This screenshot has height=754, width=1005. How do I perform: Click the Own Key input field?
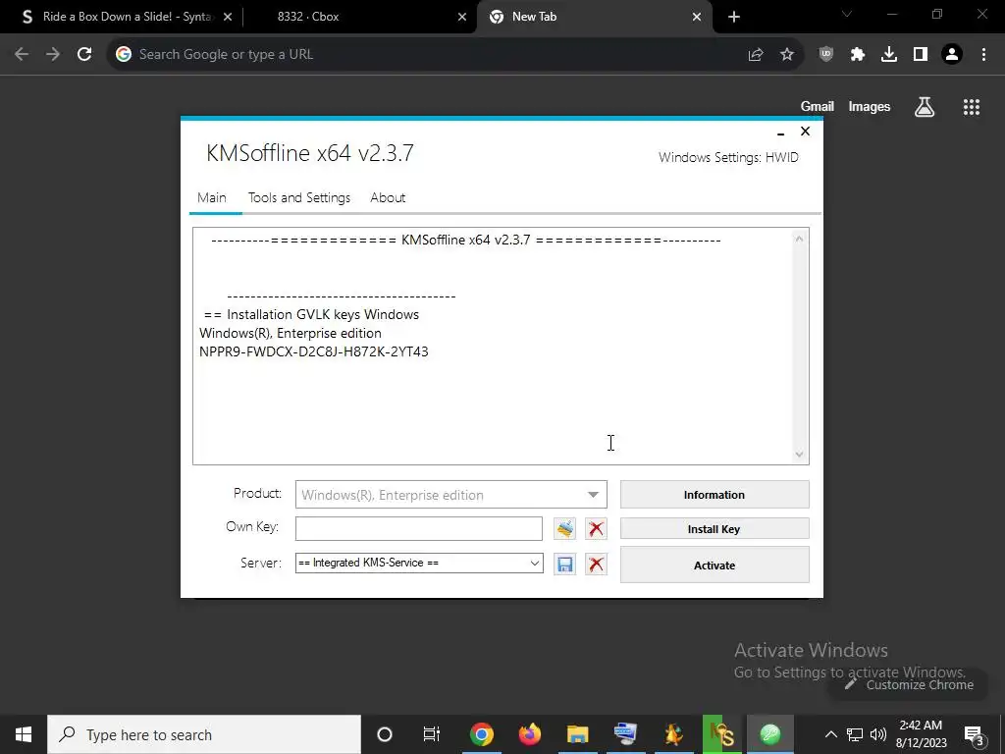click(x=418, y=529)
